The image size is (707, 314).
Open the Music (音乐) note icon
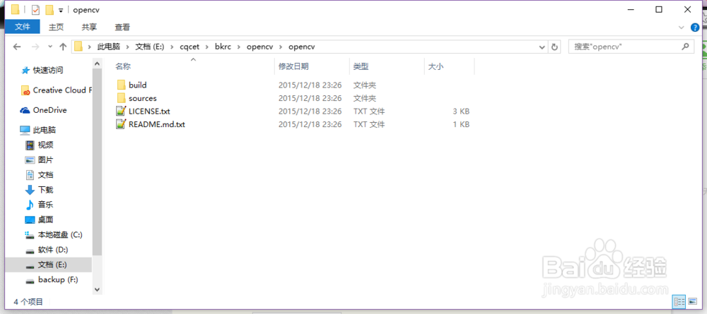click(x=30, y=205)
